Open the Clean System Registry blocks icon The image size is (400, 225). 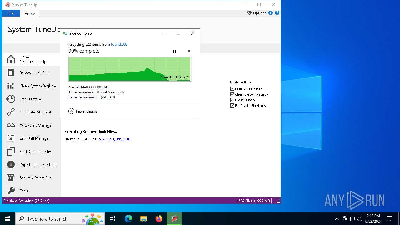pos(11,86)
